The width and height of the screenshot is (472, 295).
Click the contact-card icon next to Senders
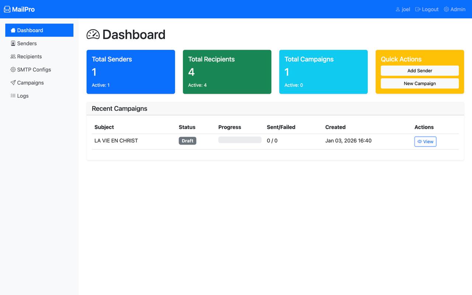tap(13, 44)
